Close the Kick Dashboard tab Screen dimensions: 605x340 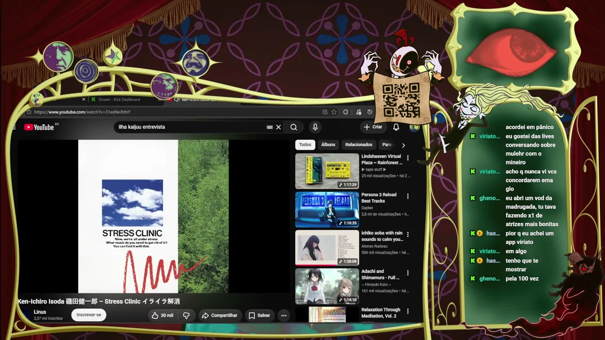point(160,99)
